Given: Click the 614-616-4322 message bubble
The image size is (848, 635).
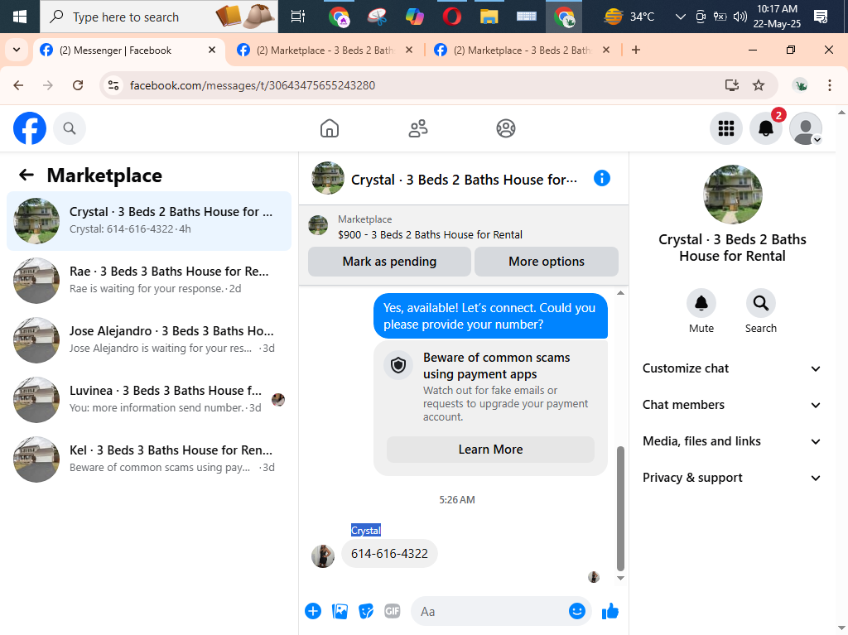Looking at the screenshot, I should tap(389, 553).
